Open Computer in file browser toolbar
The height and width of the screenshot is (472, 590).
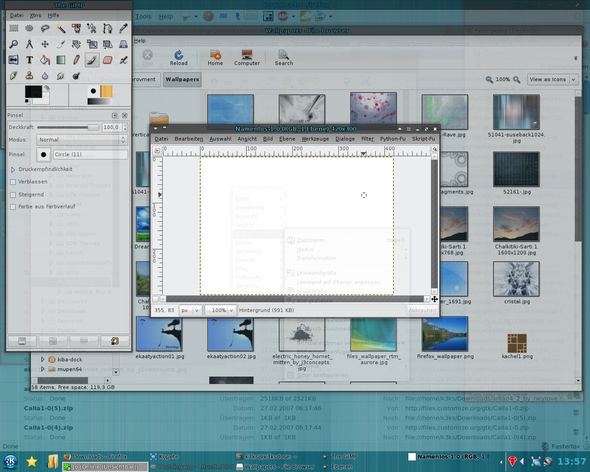(247, 58)
